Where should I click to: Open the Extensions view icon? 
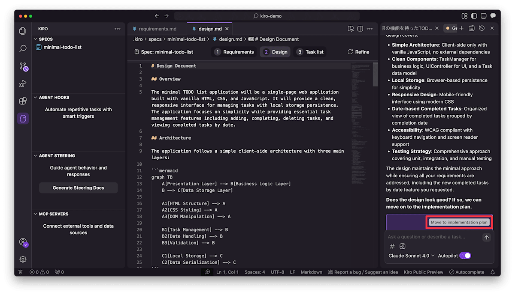pyautogui.click(x=23, y=101)
